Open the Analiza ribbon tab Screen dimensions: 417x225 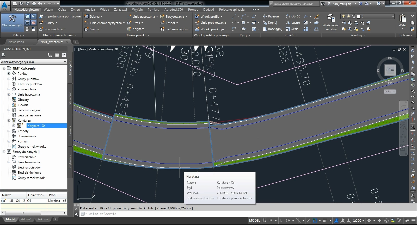[x=90, y=10]
